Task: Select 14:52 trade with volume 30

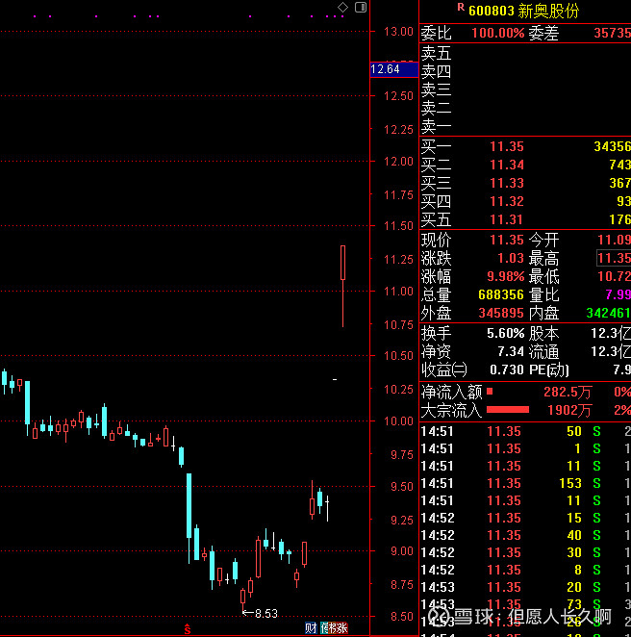Action: (x=525, y=552)
